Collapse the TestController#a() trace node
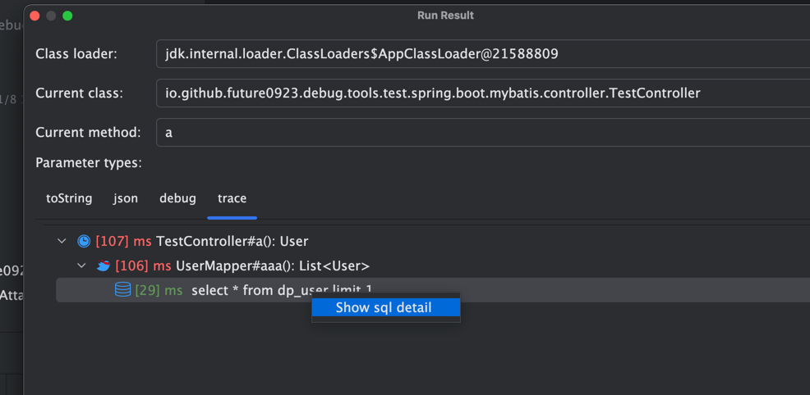Screen dimensions: 810x395 click(62, 241)
